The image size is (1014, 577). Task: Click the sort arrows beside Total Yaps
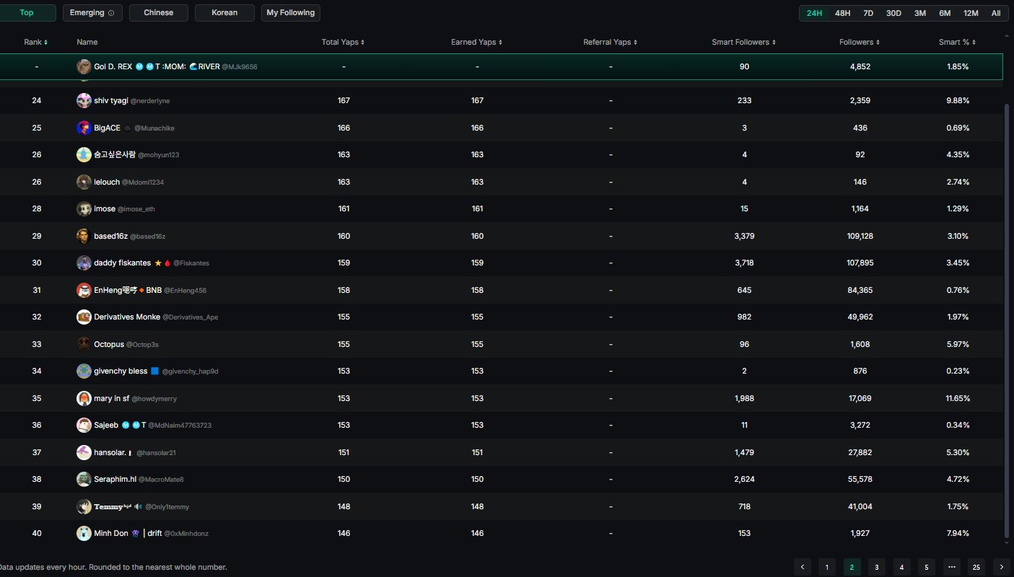[362, 43]
